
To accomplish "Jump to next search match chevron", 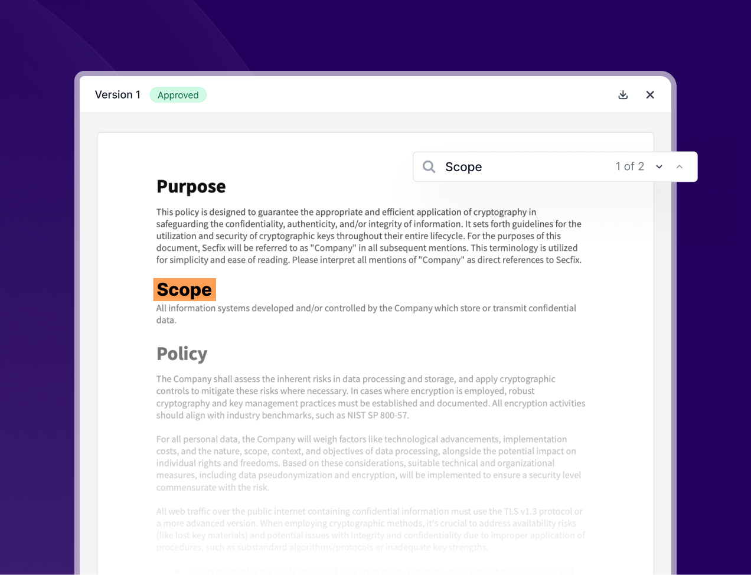I will click(659, 167).
